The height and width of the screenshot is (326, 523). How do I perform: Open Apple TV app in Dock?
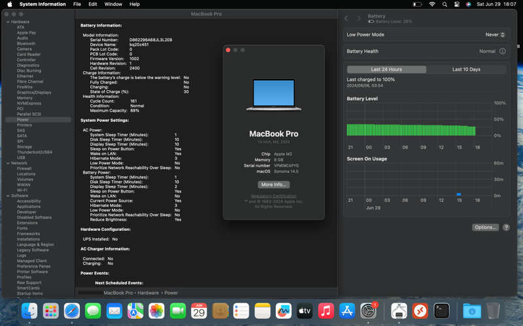pos(305,311)
